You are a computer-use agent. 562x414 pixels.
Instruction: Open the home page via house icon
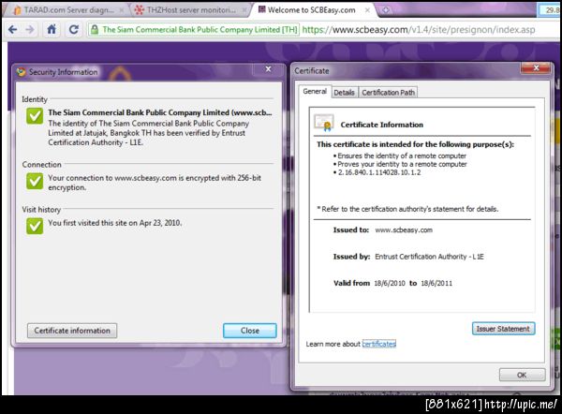coord(52,29)
